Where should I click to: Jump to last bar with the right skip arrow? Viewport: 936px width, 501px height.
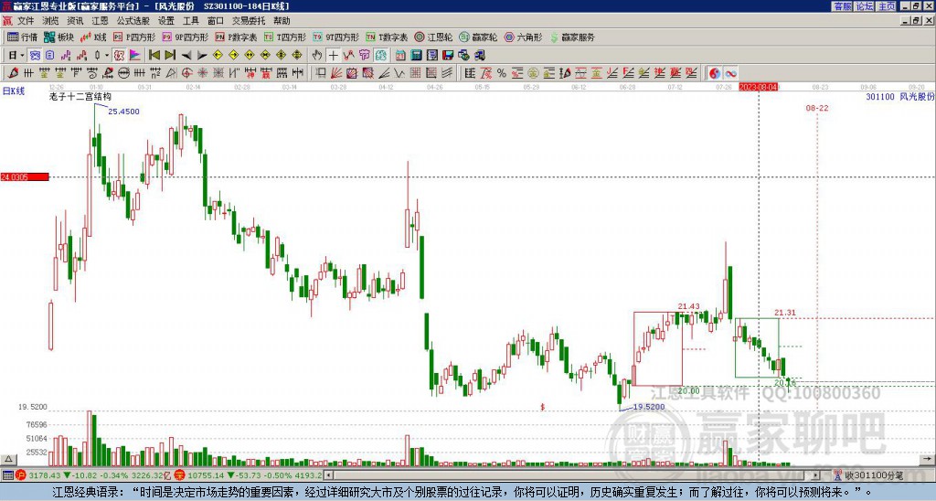(x=170, y=56)
